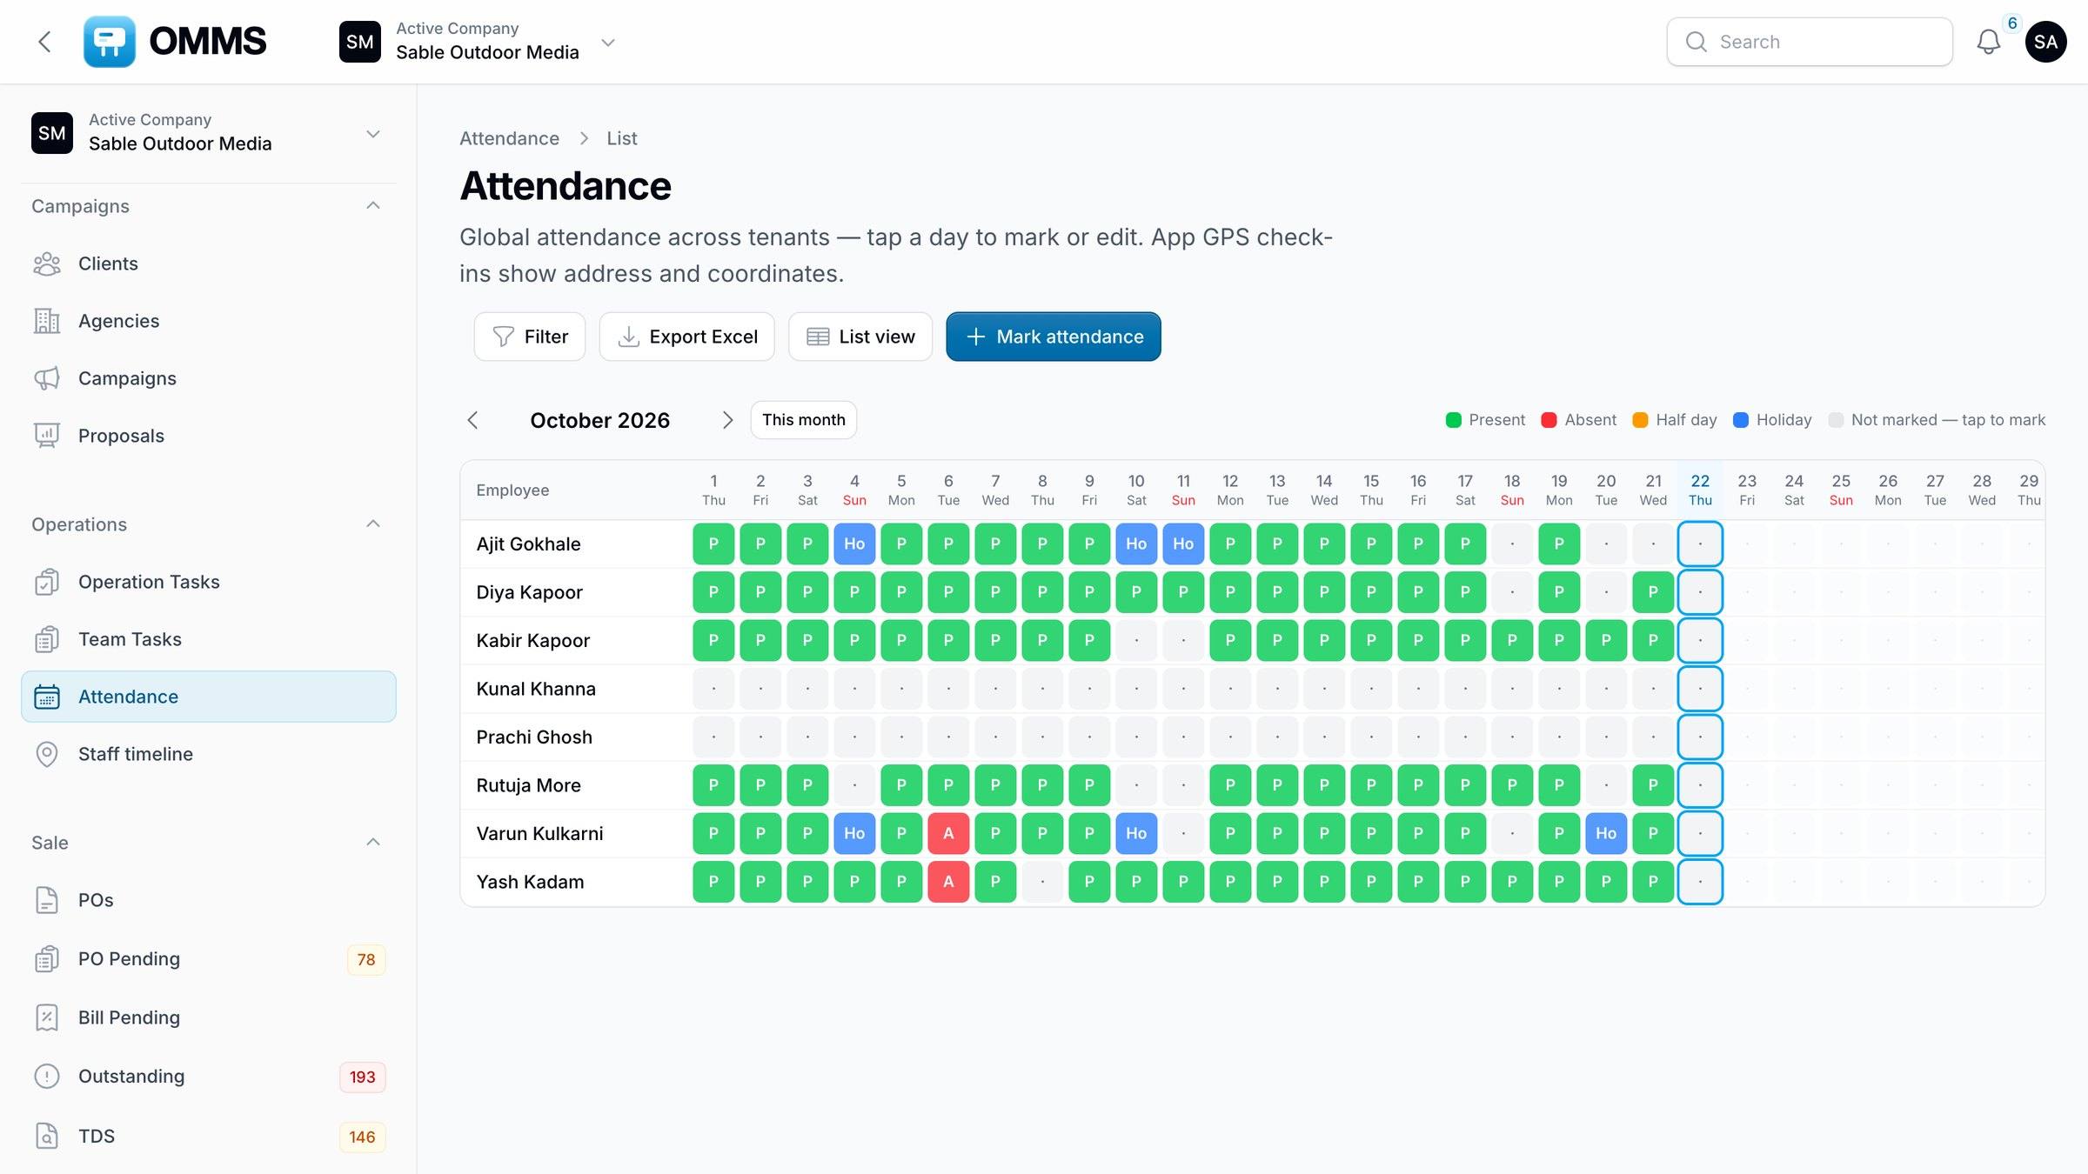Screen dimensions: 2088x1174
Task: Click This month button
Action: [804, 420]
